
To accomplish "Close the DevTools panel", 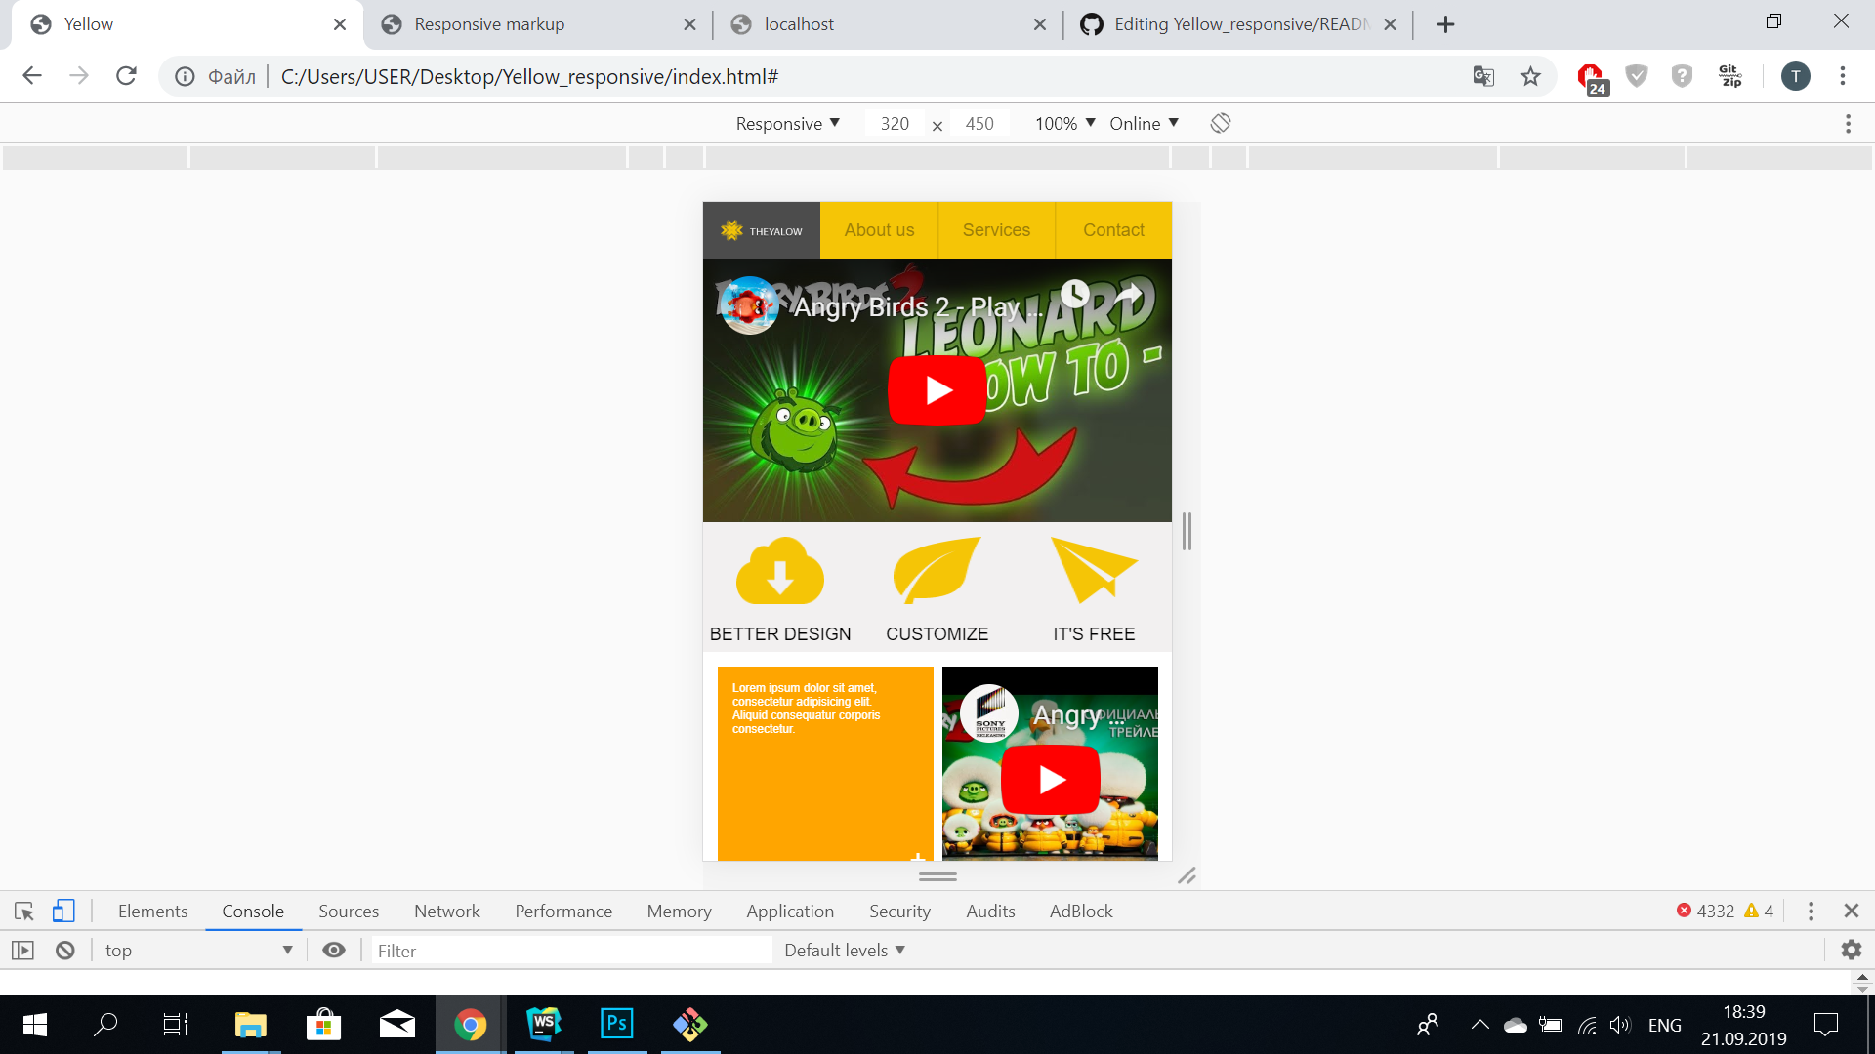I will (1851, 911).
